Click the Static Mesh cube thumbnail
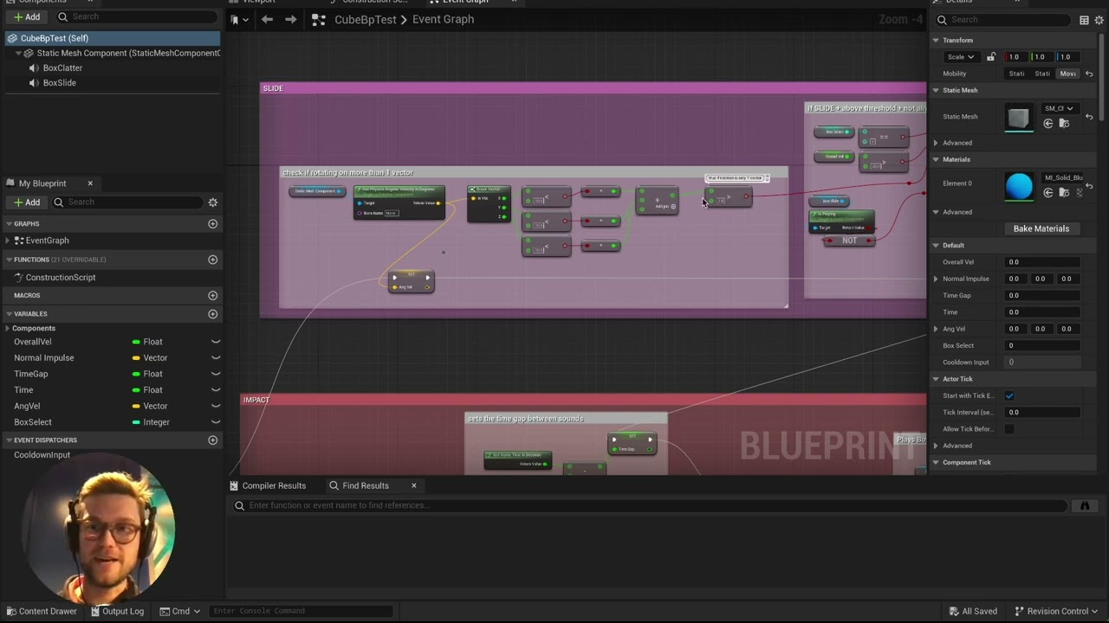This screenshot has width=1109, height=623. click(1019, 117)
